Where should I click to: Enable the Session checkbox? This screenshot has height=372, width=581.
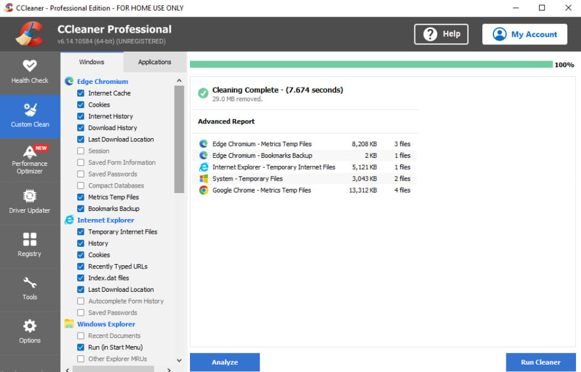coord(80,151)
